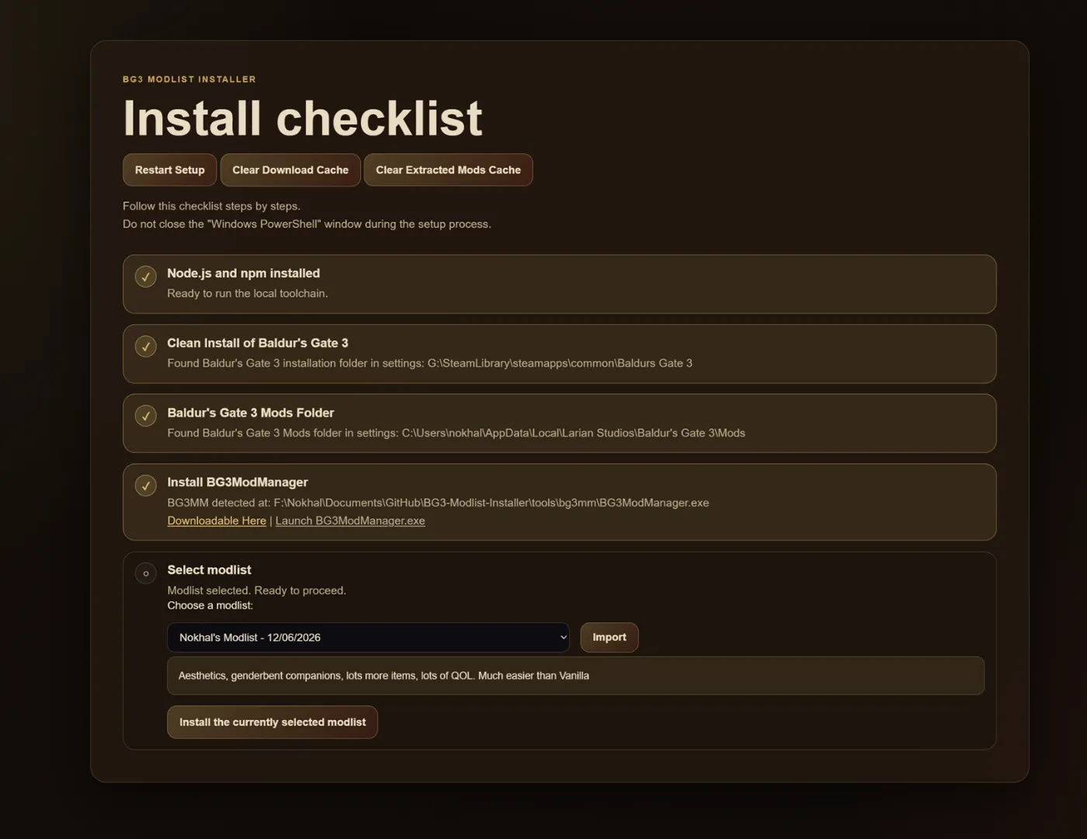The width and height of the screenshot is (1087, 839).
Task: Click the 'Do not close Windows PowerShell' notice
Action: (x=307, y=224)
